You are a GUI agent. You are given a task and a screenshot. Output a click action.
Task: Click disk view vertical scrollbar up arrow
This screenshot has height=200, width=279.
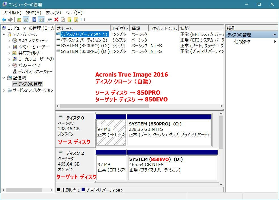[x=221, y=113]
